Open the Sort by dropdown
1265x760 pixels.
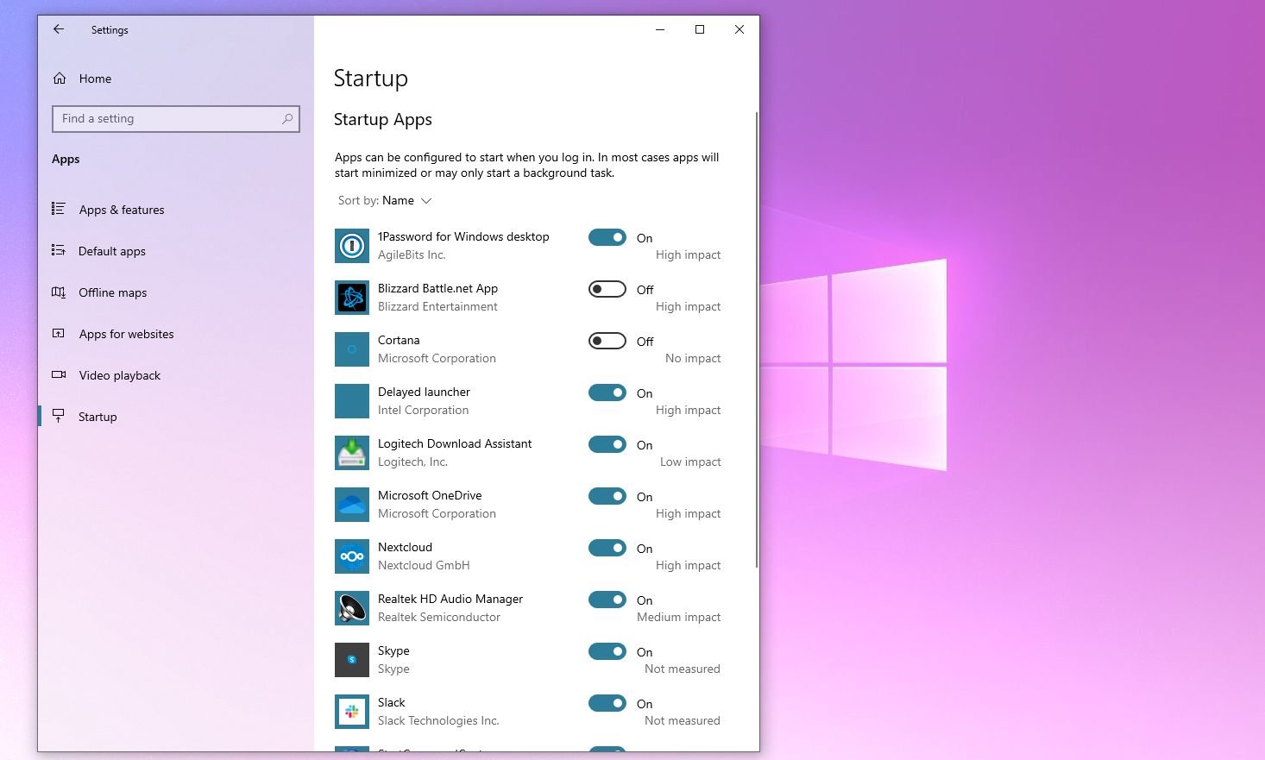(x=385, y=200)
